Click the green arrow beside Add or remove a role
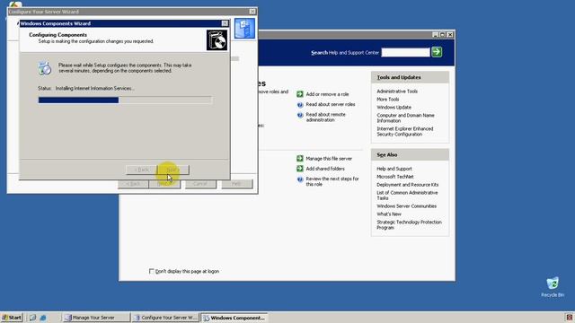The height and width of the screenshot is (323, 575). tap(300, 94)
